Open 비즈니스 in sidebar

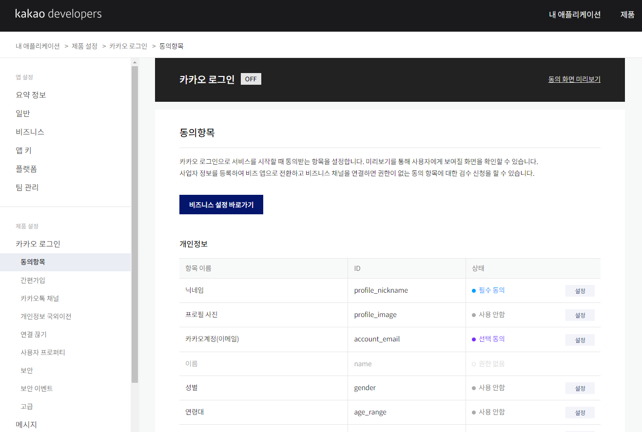(x=30, y=132)
